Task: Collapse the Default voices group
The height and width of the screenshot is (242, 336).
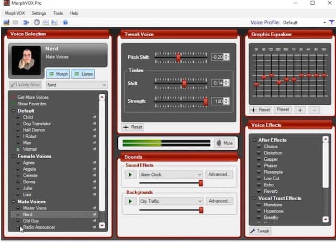Action: point(14,111)
